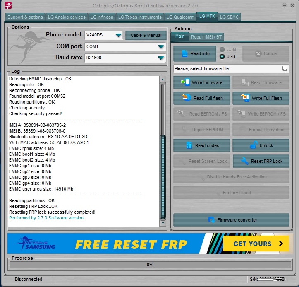The height and width of the screenshot is (287, 299).
Task: Click the IMEI B log line
Action: [37, 131]
